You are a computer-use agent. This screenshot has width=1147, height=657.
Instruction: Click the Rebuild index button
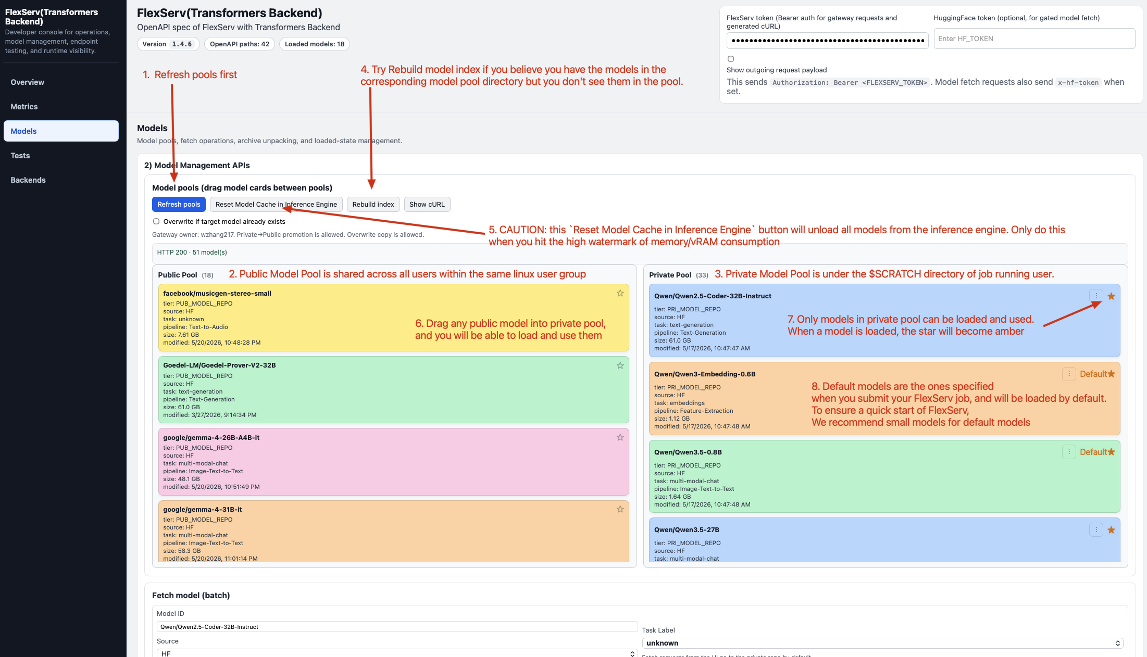coord(373,205)
